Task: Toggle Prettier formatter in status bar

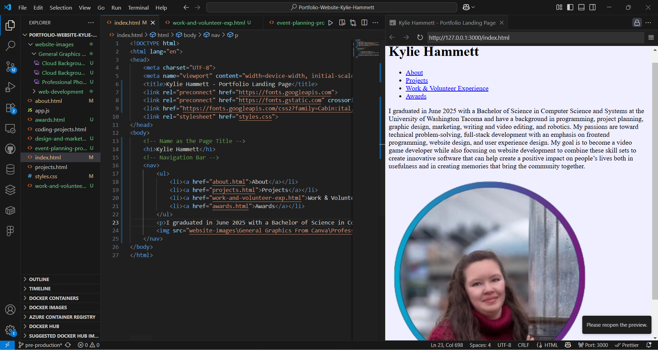Action: pos(627,345)
